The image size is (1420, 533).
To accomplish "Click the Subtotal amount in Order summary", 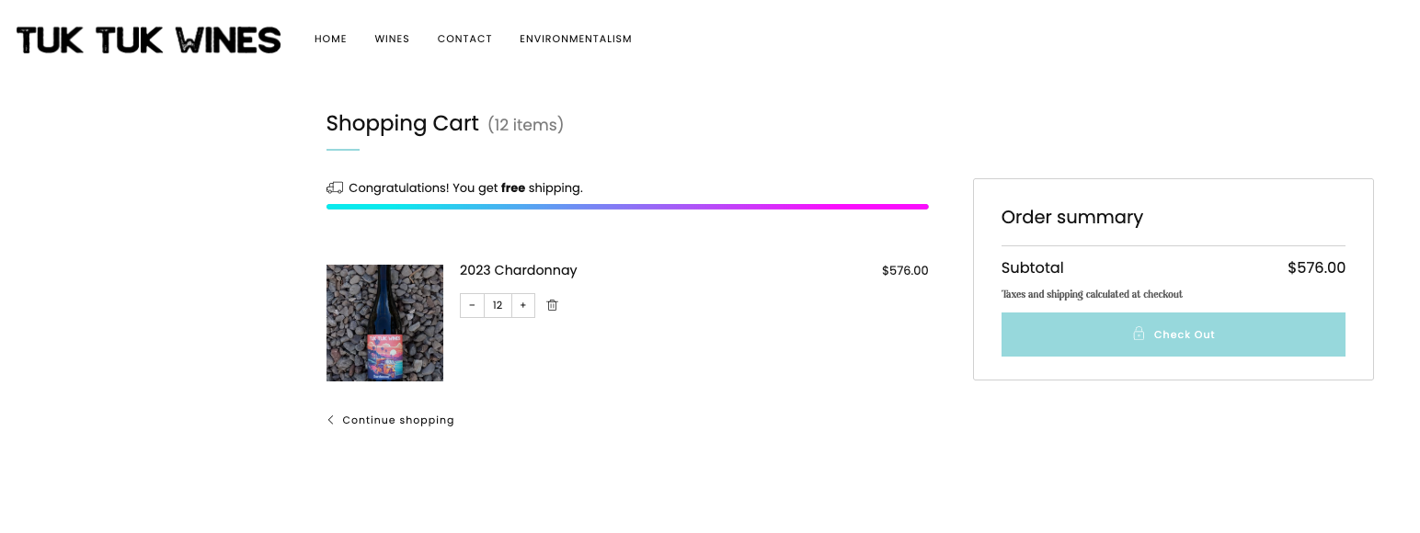I will [x=1316, y=267].
